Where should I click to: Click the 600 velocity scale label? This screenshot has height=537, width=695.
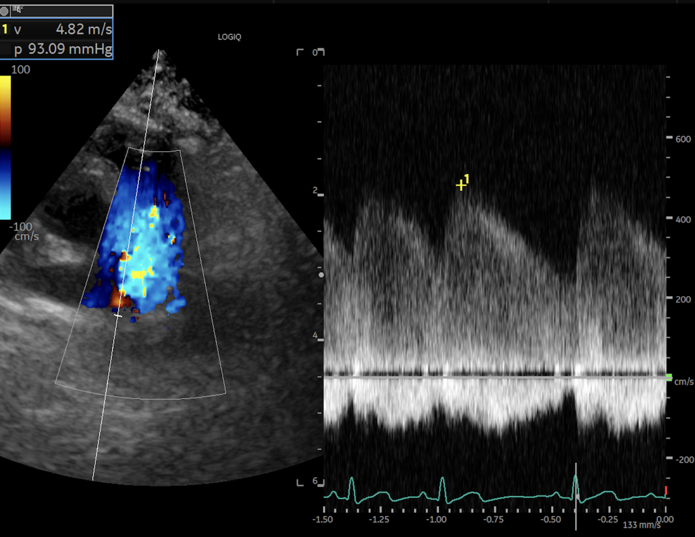pos(683,139)
